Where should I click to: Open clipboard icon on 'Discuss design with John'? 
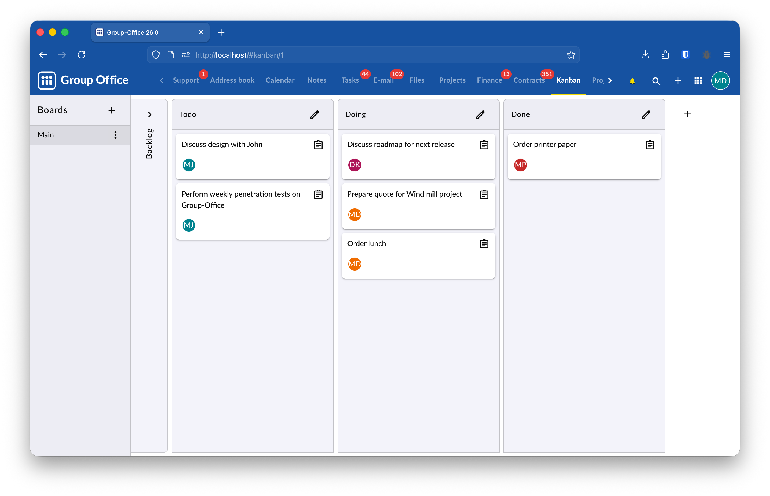point(318,145)
